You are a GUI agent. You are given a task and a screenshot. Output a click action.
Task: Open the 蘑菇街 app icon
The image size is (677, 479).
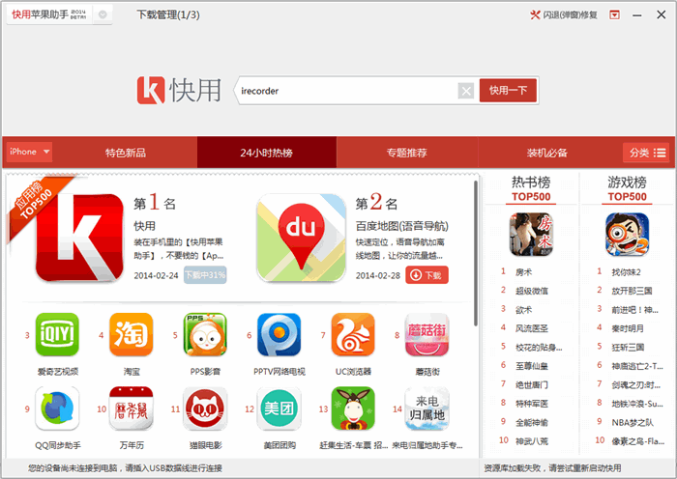tap(427, 334)
